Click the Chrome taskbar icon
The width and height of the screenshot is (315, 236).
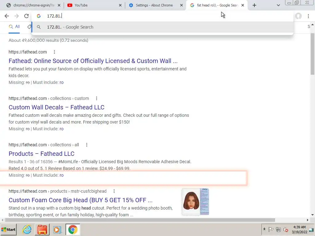(x=73, y=230)
